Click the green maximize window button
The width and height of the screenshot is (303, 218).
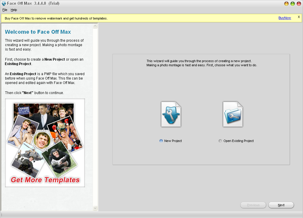coord(293,4)
